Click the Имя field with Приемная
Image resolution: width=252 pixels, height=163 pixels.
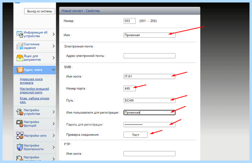click(150, 35)
